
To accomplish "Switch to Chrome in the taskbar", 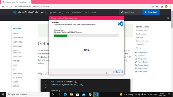I will point(90,95).
